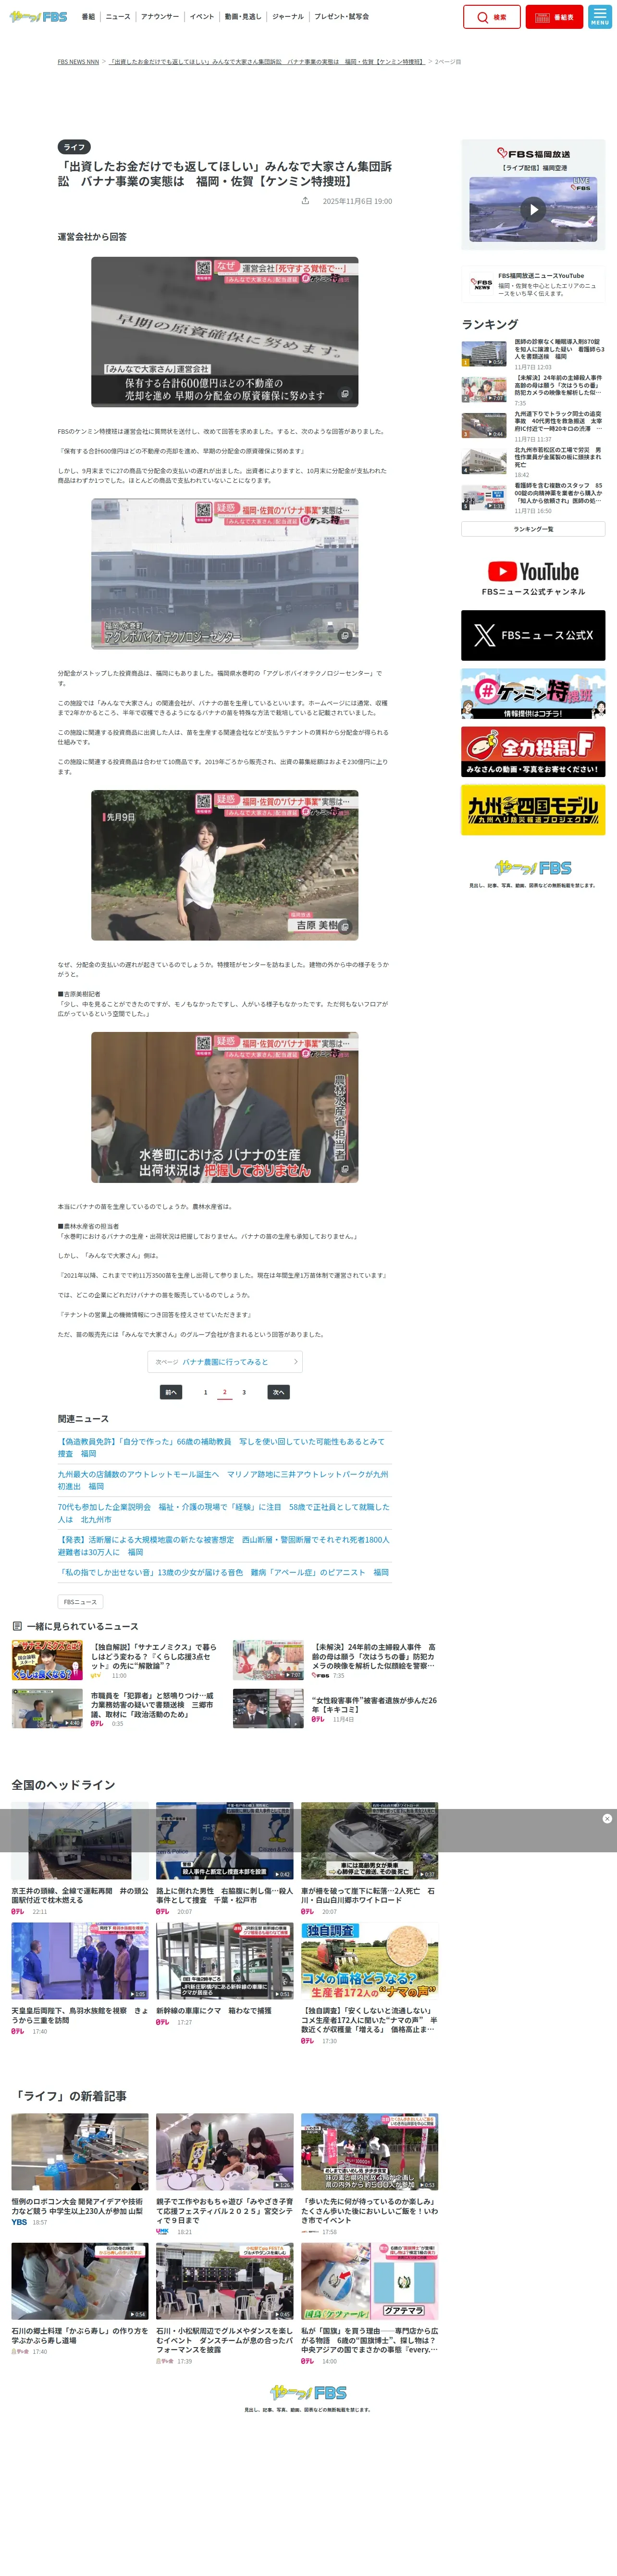Click the ライフ category tag
Screen dimensions: 617x2576
(74, 147)
